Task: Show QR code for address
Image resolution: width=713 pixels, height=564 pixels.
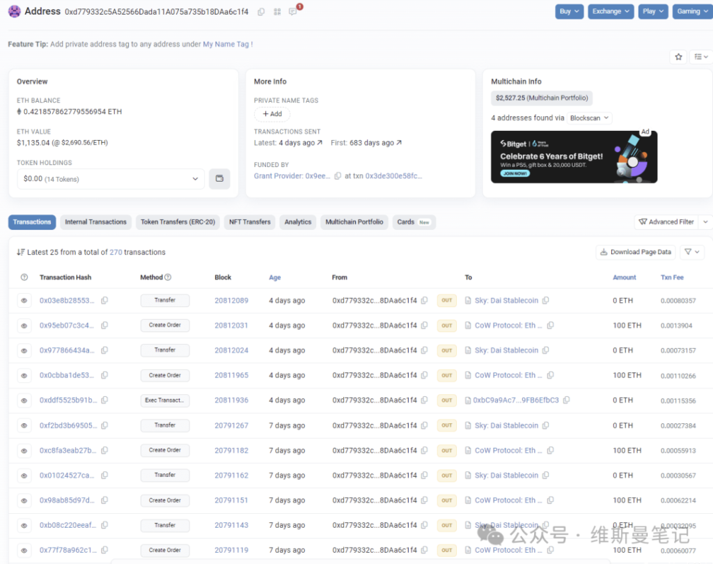Action: pyautogui.click(x=277, y=12)
